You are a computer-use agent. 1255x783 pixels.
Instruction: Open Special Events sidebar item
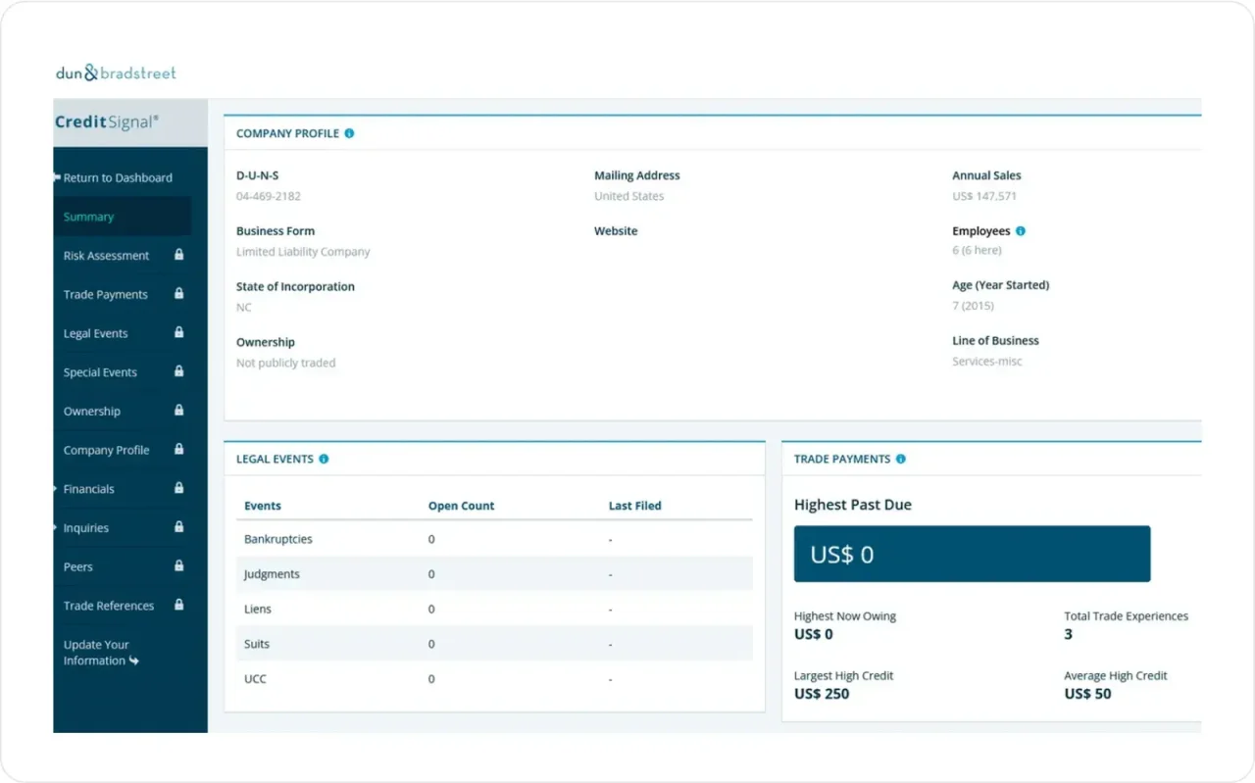(x=100, y=373)
